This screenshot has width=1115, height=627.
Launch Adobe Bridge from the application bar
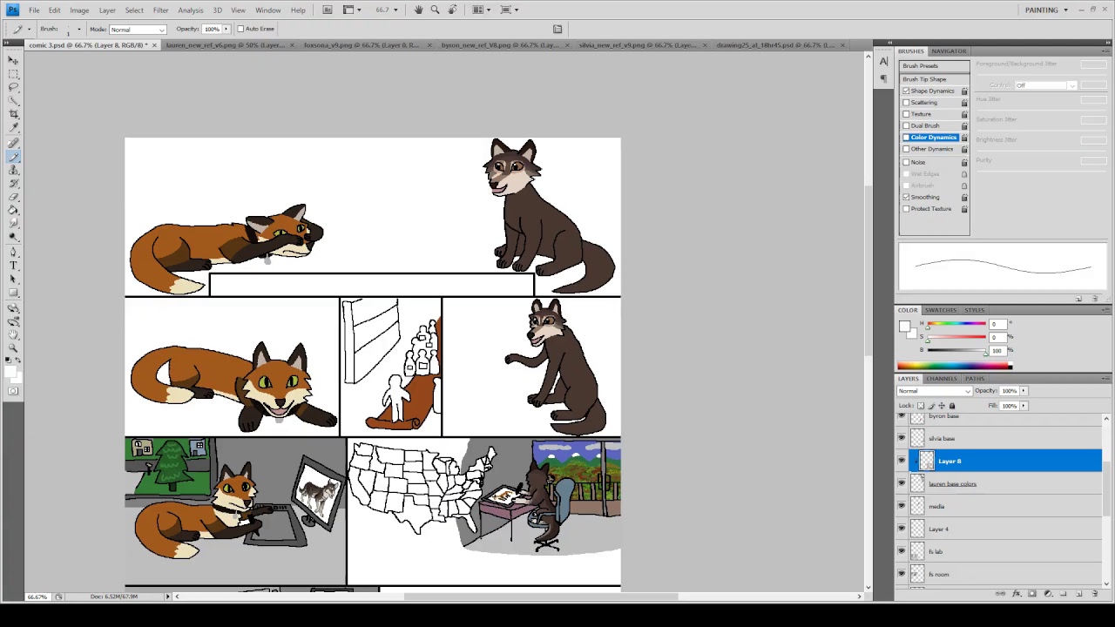(328, 10)
